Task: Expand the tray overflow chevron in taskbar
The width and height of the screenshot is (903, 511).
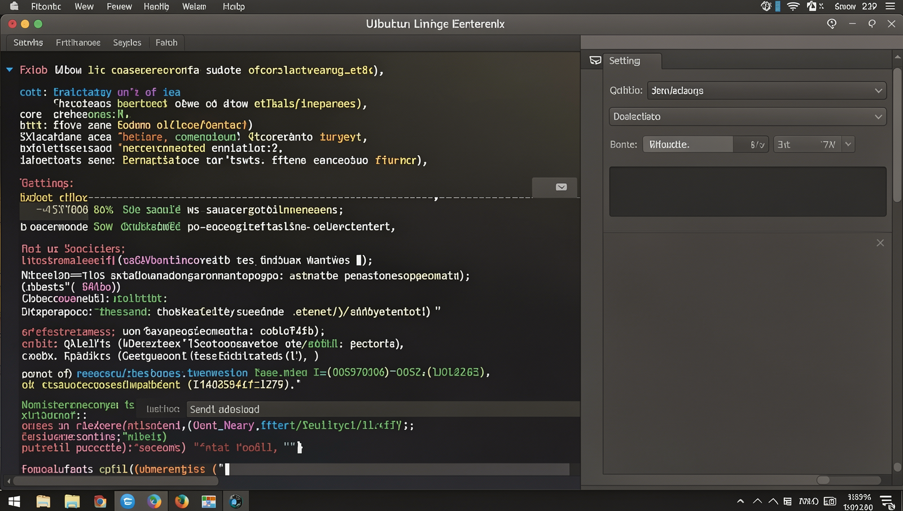Action: [740, 501]
